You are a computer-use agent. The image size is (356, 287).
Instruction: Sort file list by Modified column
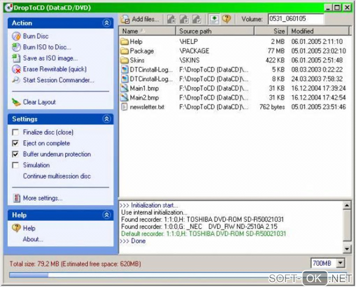319,31
